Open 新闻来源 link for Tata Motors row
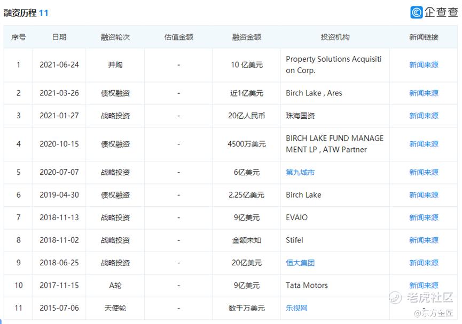 [424, 286]
